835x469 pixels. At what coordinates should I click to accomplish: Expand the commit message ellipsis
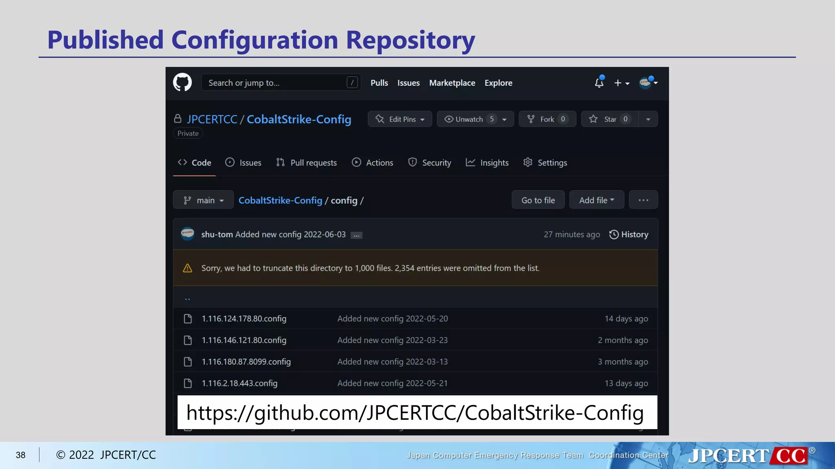point(356,235)
